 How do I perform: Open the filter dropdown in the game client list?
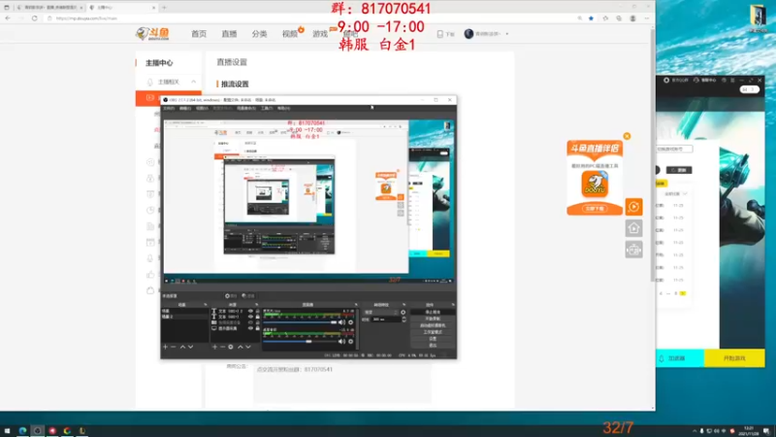[675, 193]
